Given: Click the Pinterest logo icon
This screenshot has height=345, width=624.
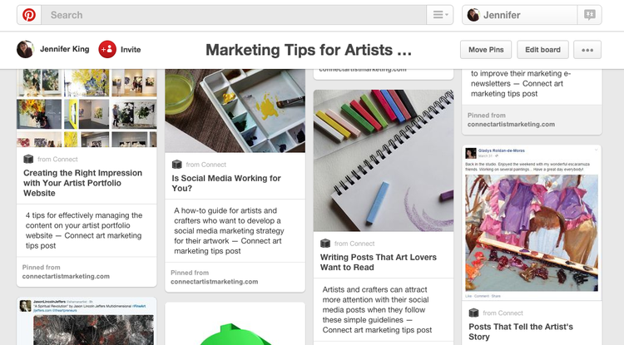Looking at the screenshot, I should point(29,15).
